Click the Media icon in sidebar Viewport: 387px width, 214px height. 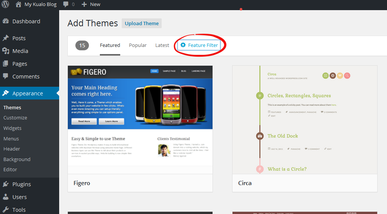pyautogui.click(x=6, y=51)
